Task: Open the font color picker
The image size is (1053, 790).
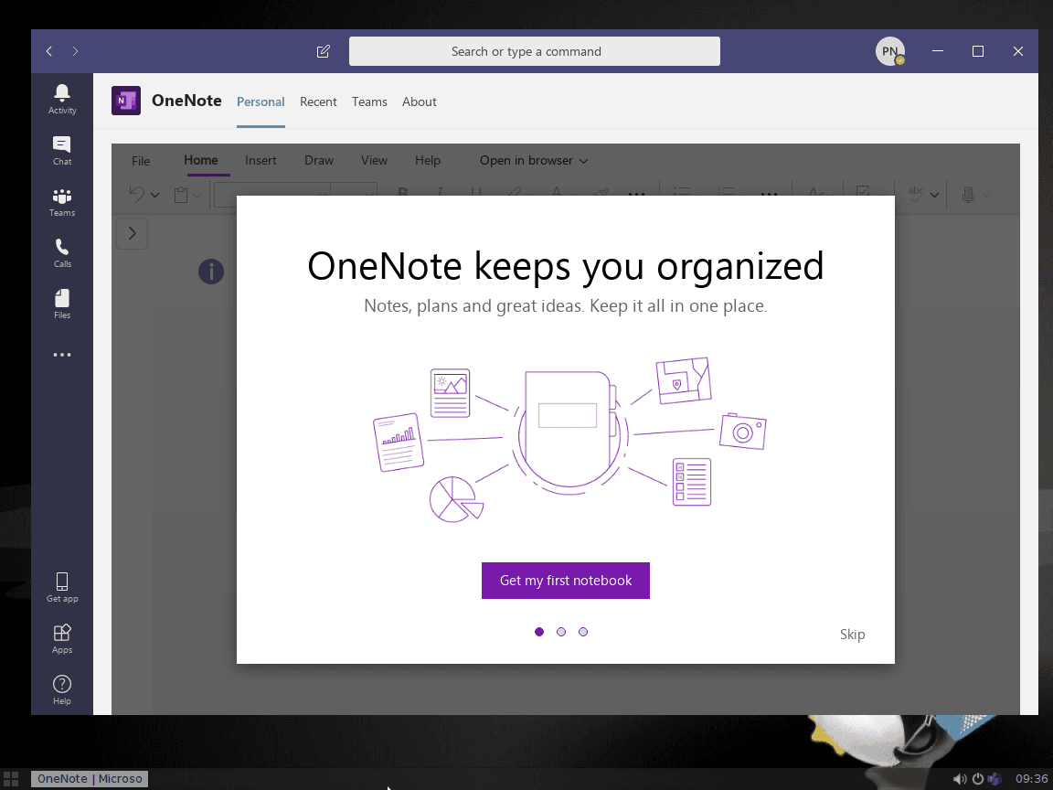Action: click(x=555, y=194)
